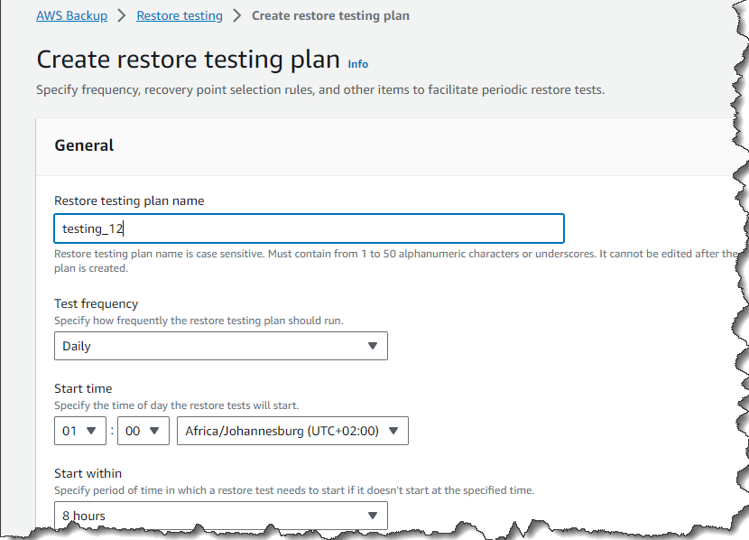Click the colon separator between hour and minute
Screen dimensions: 749x540
pos(113,431)
